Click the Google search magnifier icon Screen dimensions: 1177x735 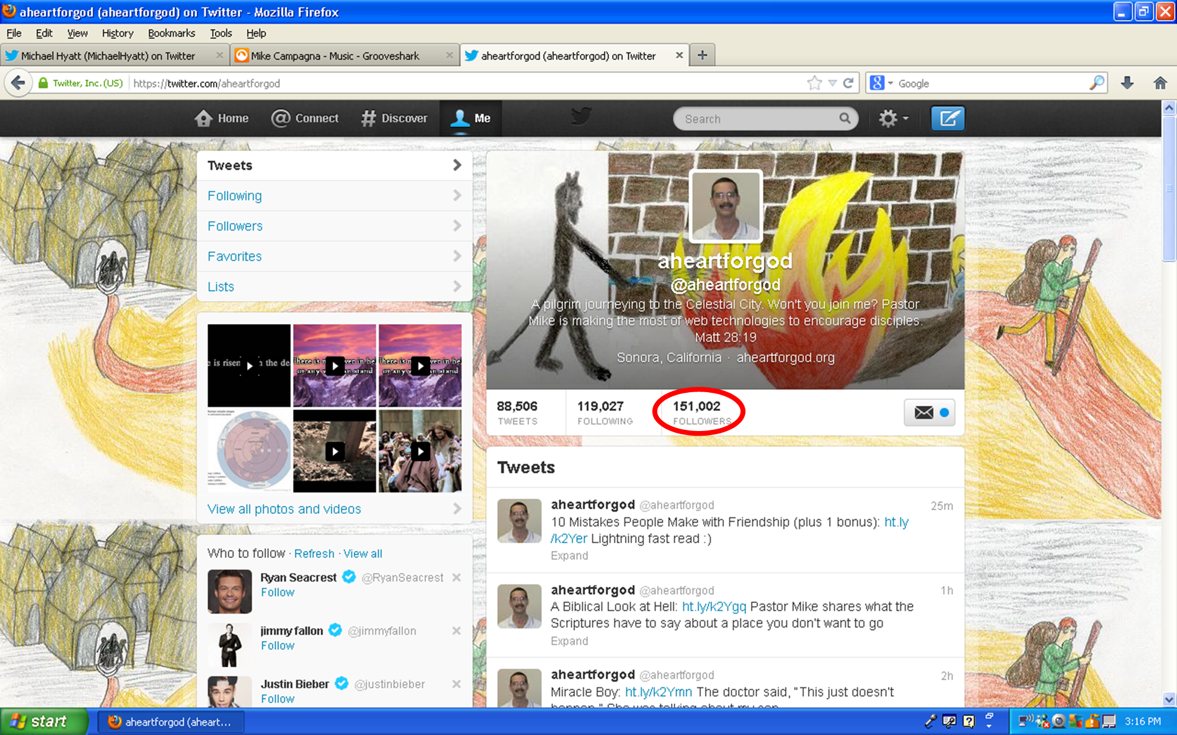[x=1096, y=83]
